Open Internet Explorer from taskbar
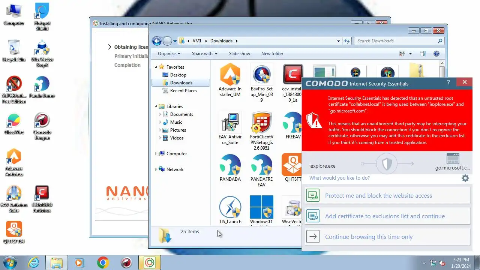The height and width of the screenshot is (270, 480). click(x=33, y=262)
